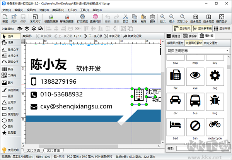
Task: Pick the cog icon thumbnail
Action: 215,77
